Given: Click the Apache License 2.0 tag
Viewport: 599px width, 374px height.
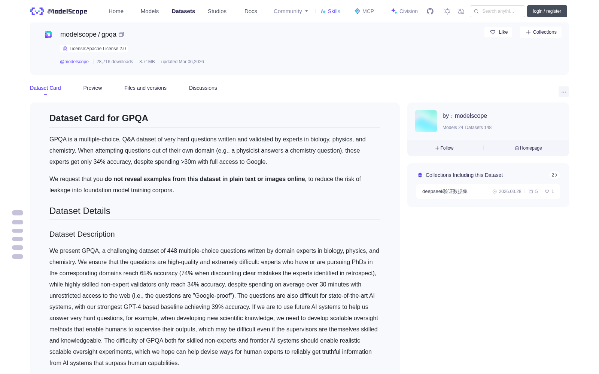Looking at the screenshot, I should click(94, 49).
